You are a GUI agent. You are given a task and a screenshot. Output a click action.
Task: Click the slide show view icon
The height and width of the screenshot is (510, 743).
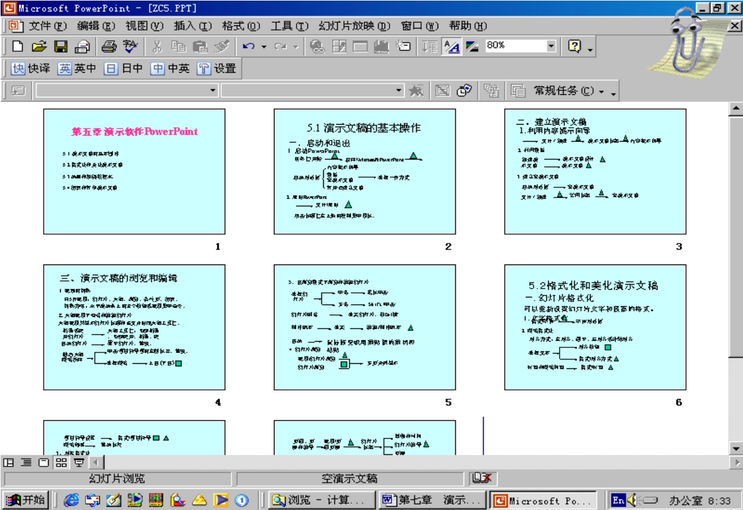tap(79, 463)
